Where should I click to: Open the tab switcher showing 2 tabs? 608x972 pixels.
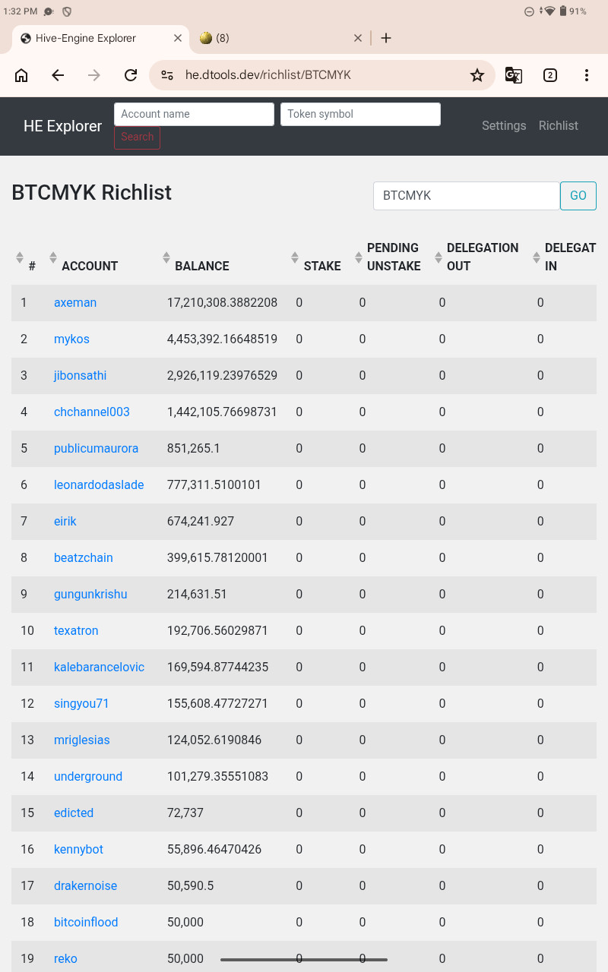tap(550, 75)
